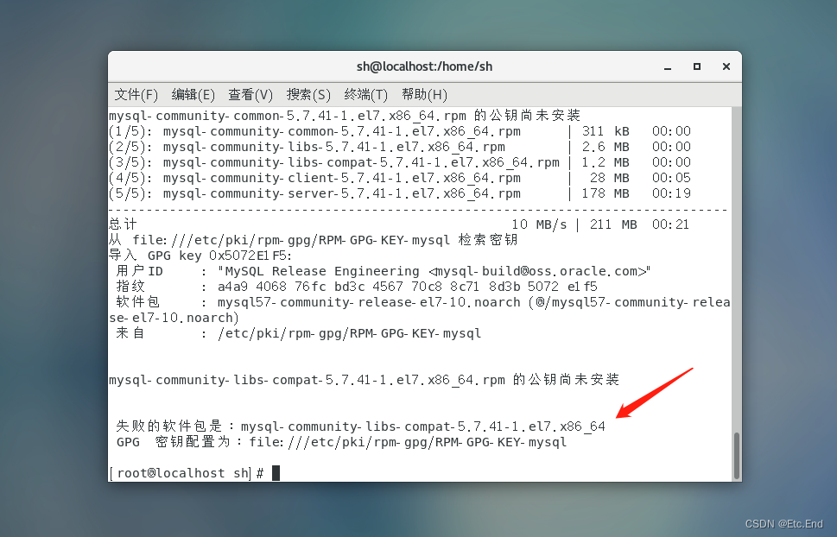Click the (2/5) mysql-community-libs download line
The height and width of the screenshot is (537, 837).
400,147
